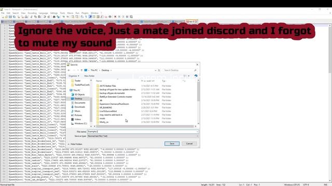Click Hide Folders expander
Image resolution: width=332 pixels, height=186 pixels.
(75, 144)
